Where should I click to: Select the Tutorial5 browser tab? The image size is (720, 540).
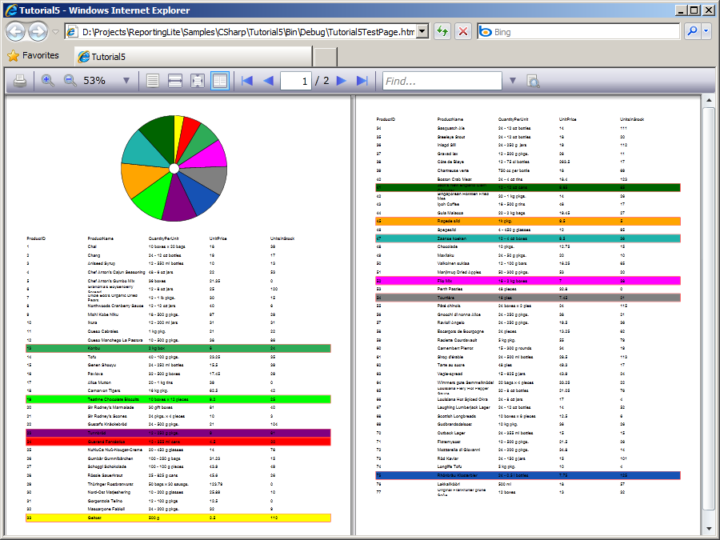point(192,57)
